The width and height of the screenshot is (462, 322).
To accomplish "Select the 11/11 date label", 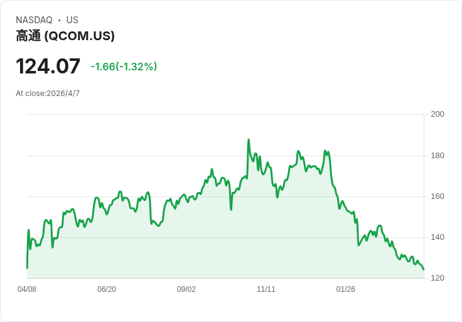I will (x=266, y=289).
